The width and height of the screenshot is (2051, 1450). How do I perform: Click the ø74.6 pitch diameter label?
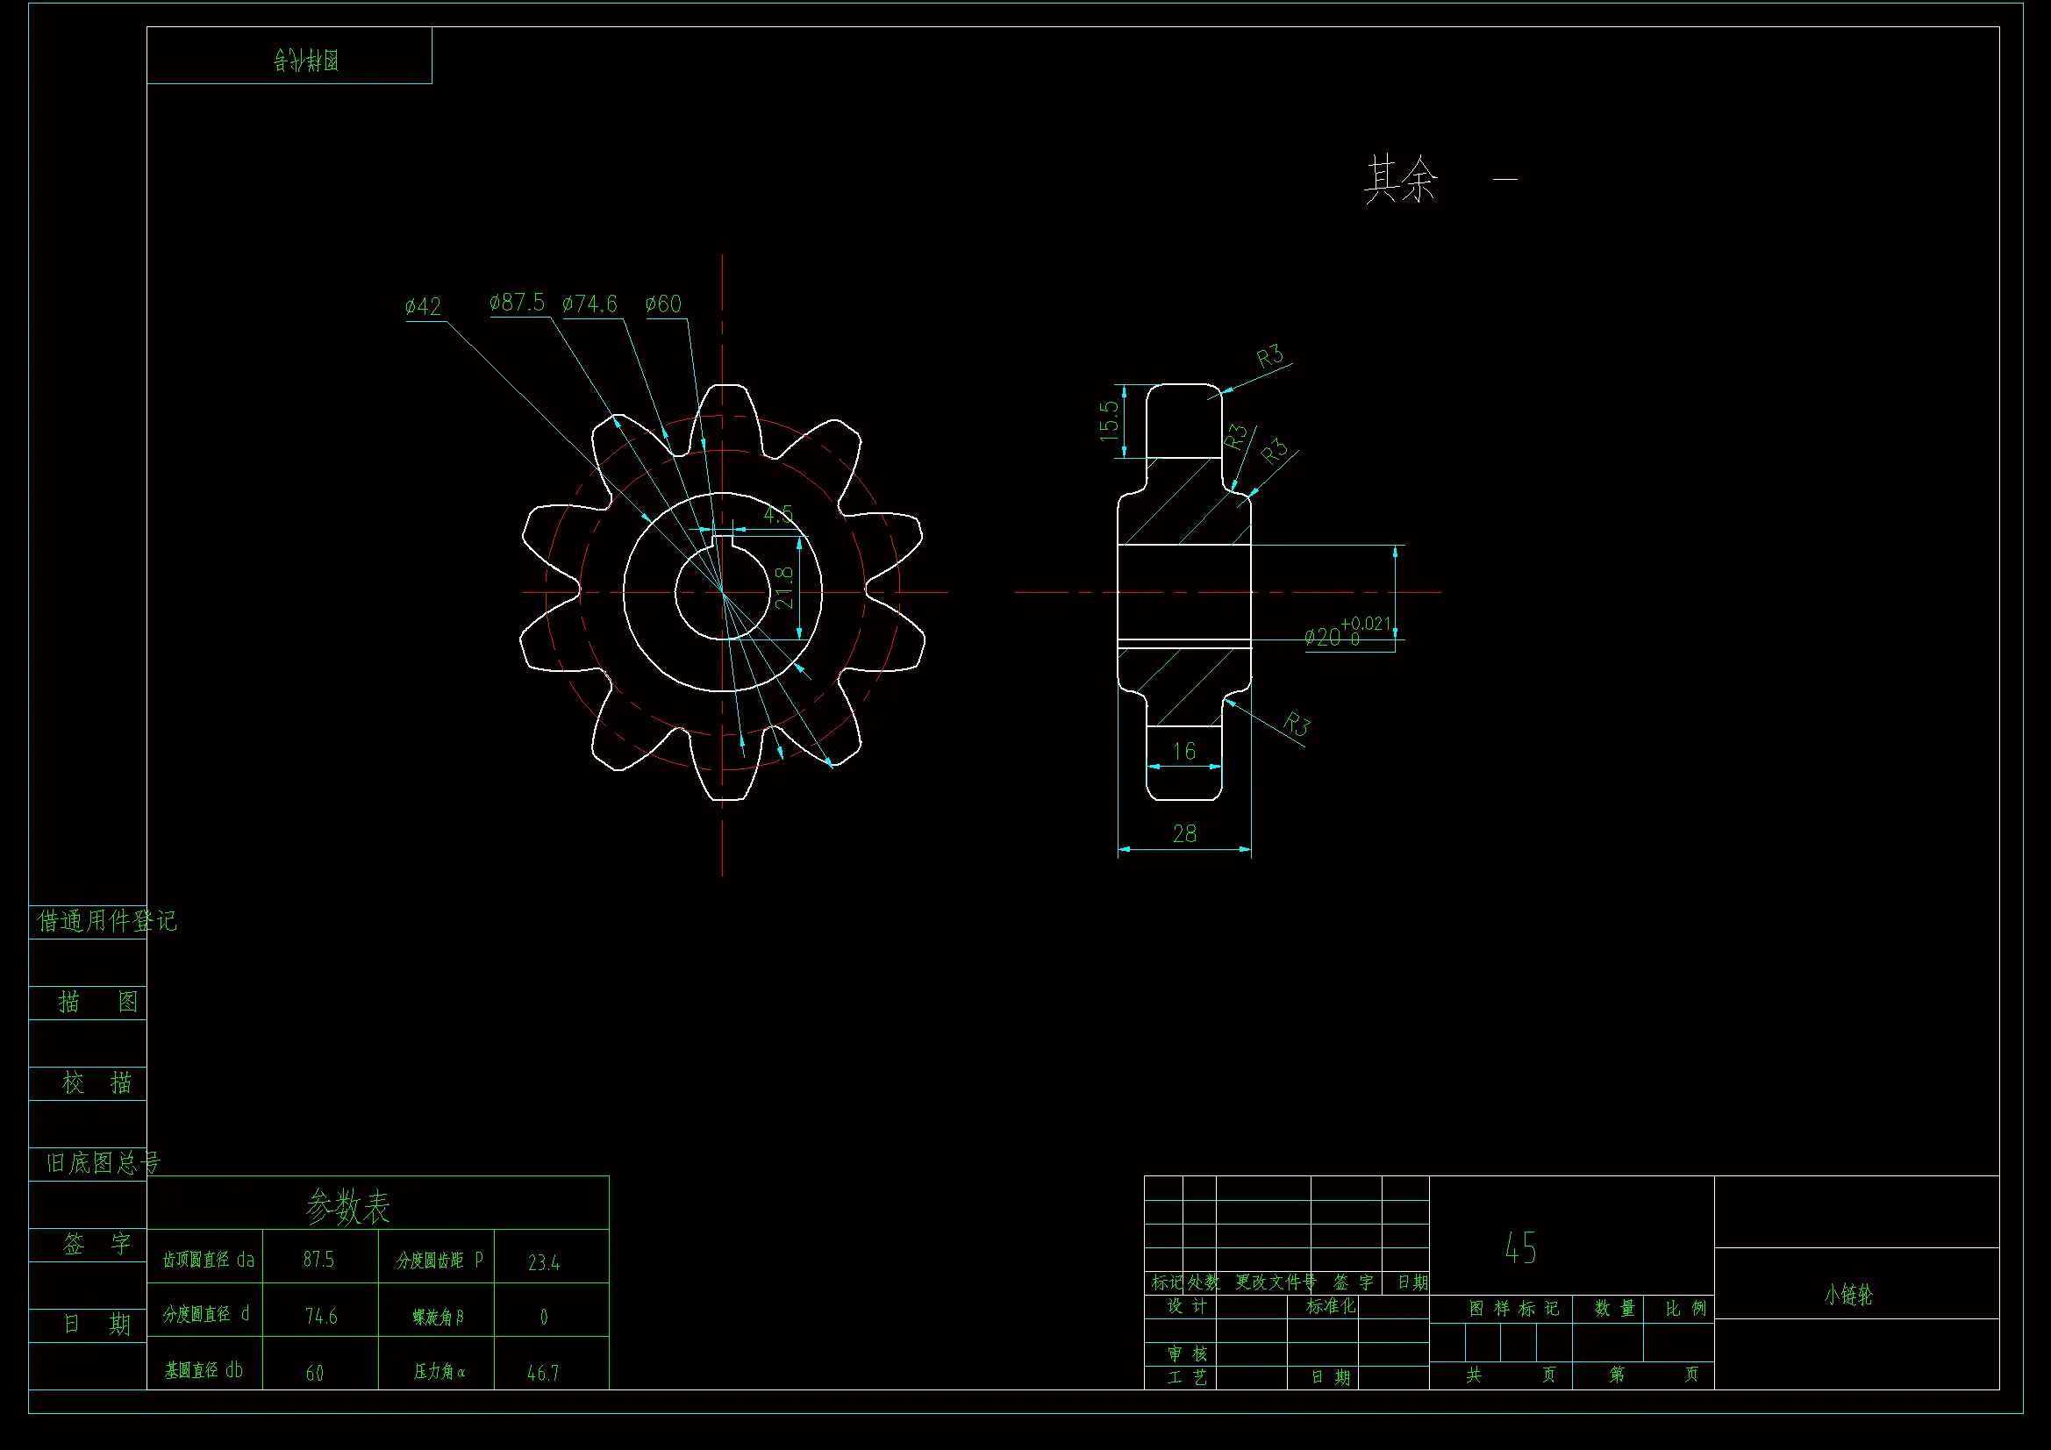(x=590, y=304)
